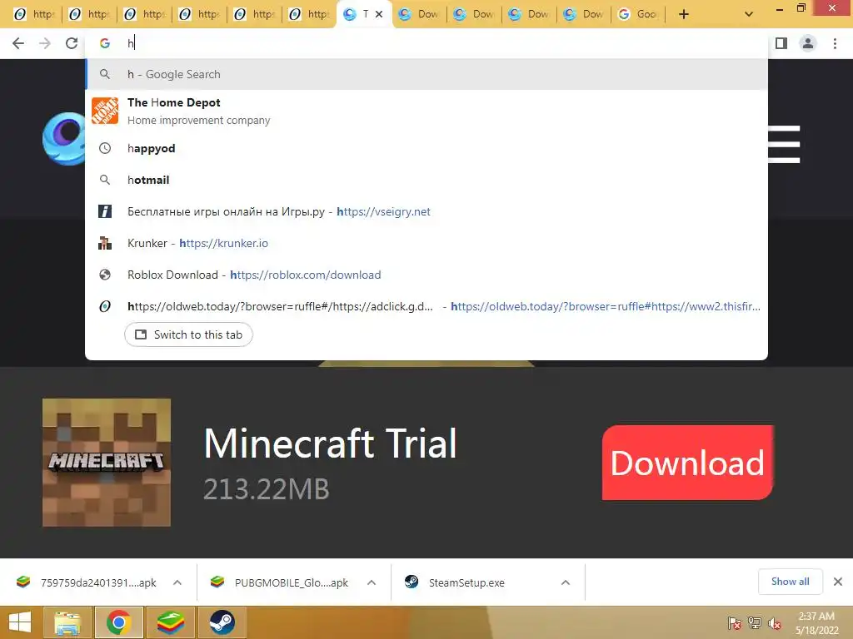Open the Chrome profile avatar
Image resolution: width=853 pixels, height=639 pixels.
coord(808,43)
